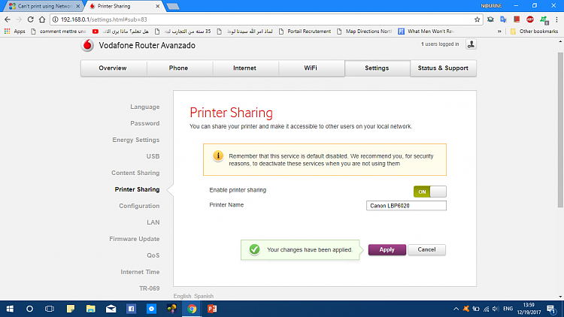Switch page language to Spanish
The image size is (564, 317).
[204, 296]
